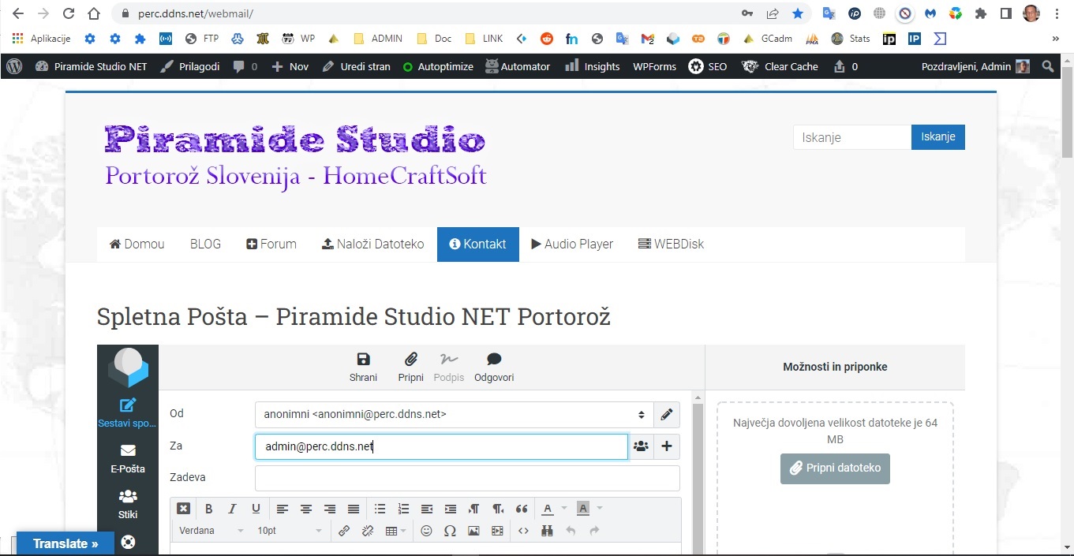Viewport: 1074px width, 556px height.
Task: Reload the page in the browser
Action: point(69,13)
